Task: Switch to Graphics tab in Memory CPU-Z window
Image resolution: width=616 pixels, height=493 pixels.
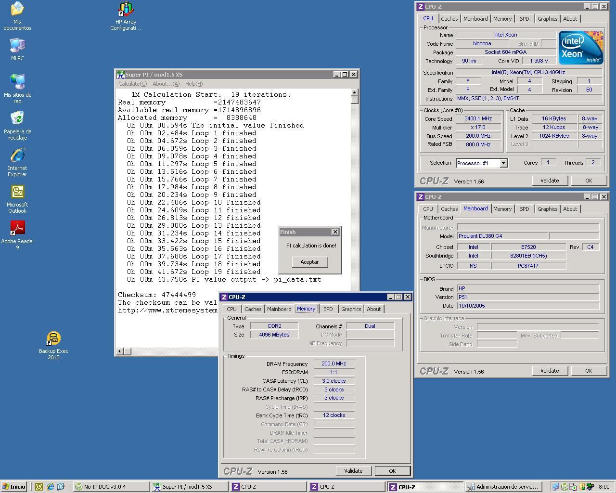Action: pyautogui.click(x=351, y=309)
